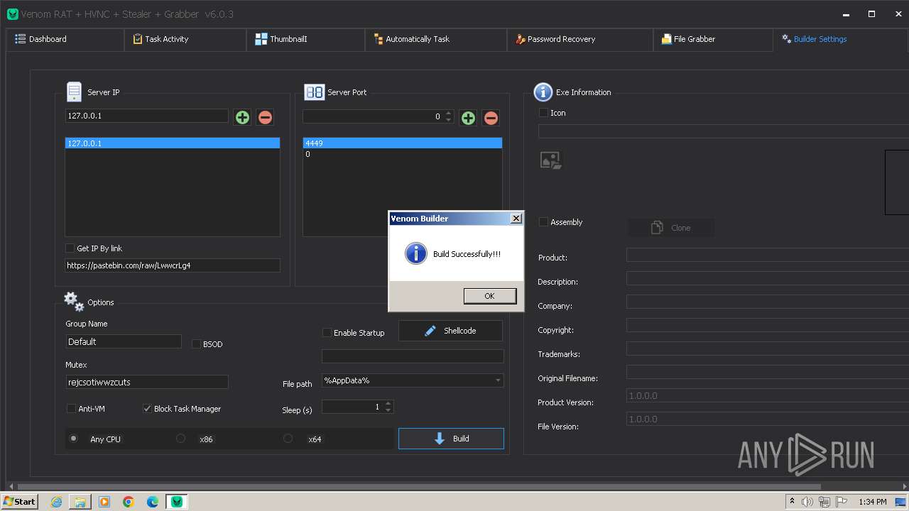Image resolution: width=909 pixels, height=511 pixels.
Task: Click the Action Center flag tray icon
Action: pyautogui.click(x=842, y=502)
